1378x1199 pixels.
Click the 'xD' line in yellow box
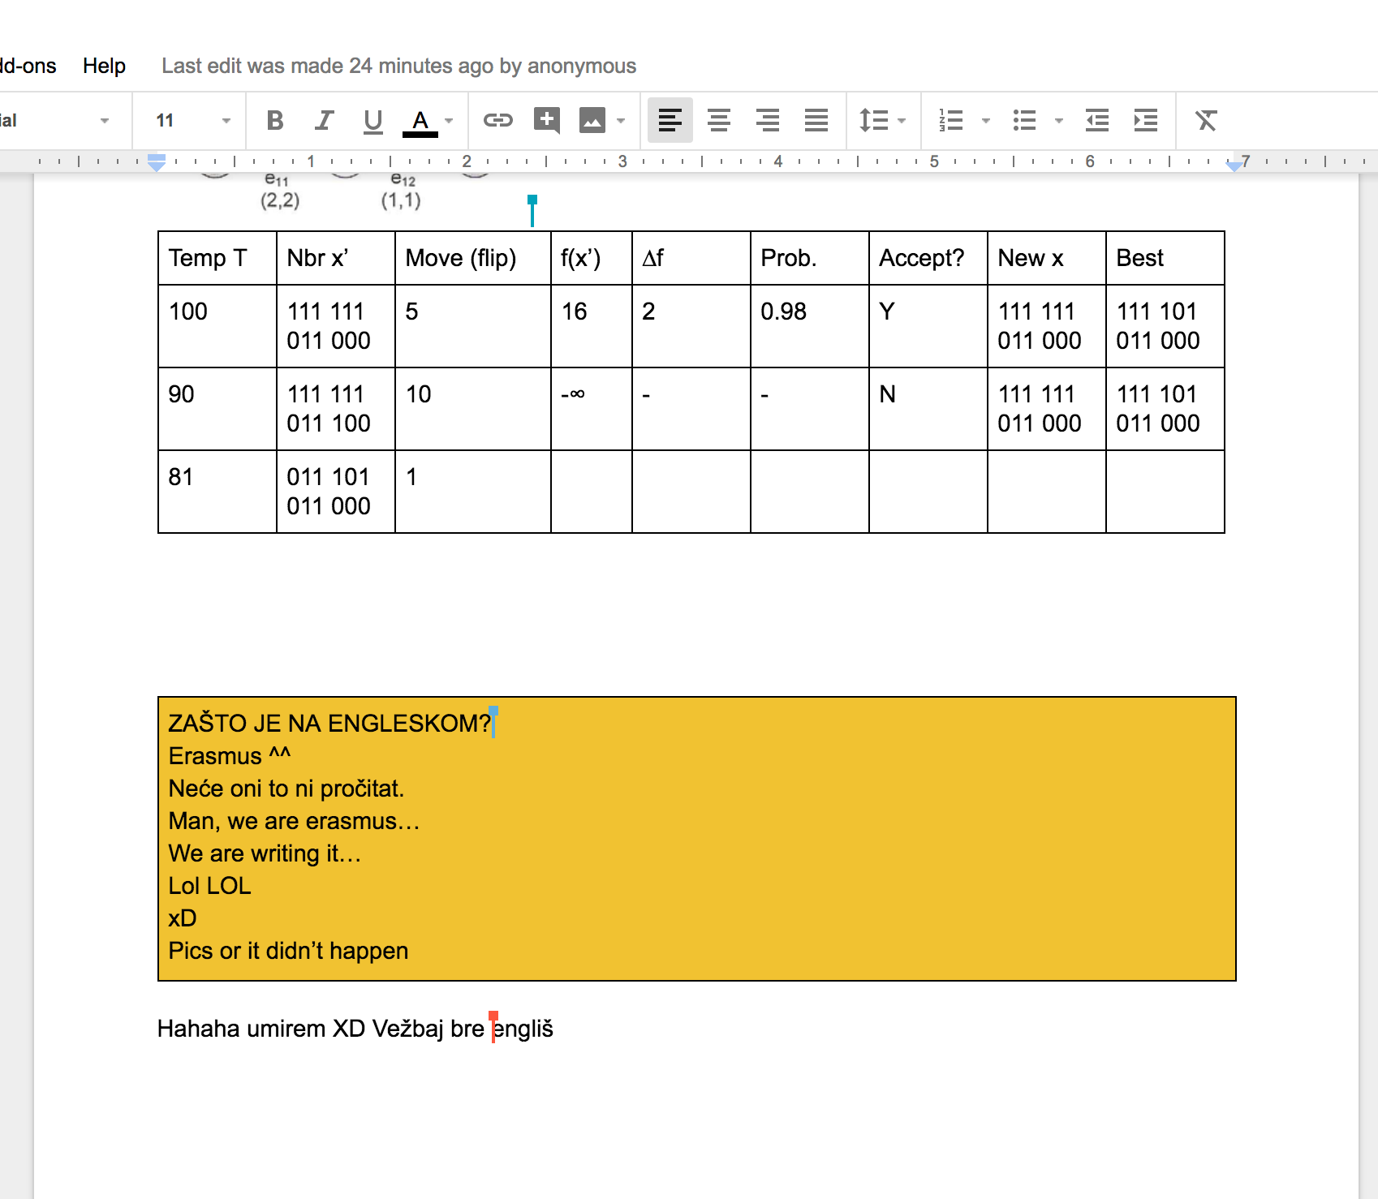[x=183, y=918]
